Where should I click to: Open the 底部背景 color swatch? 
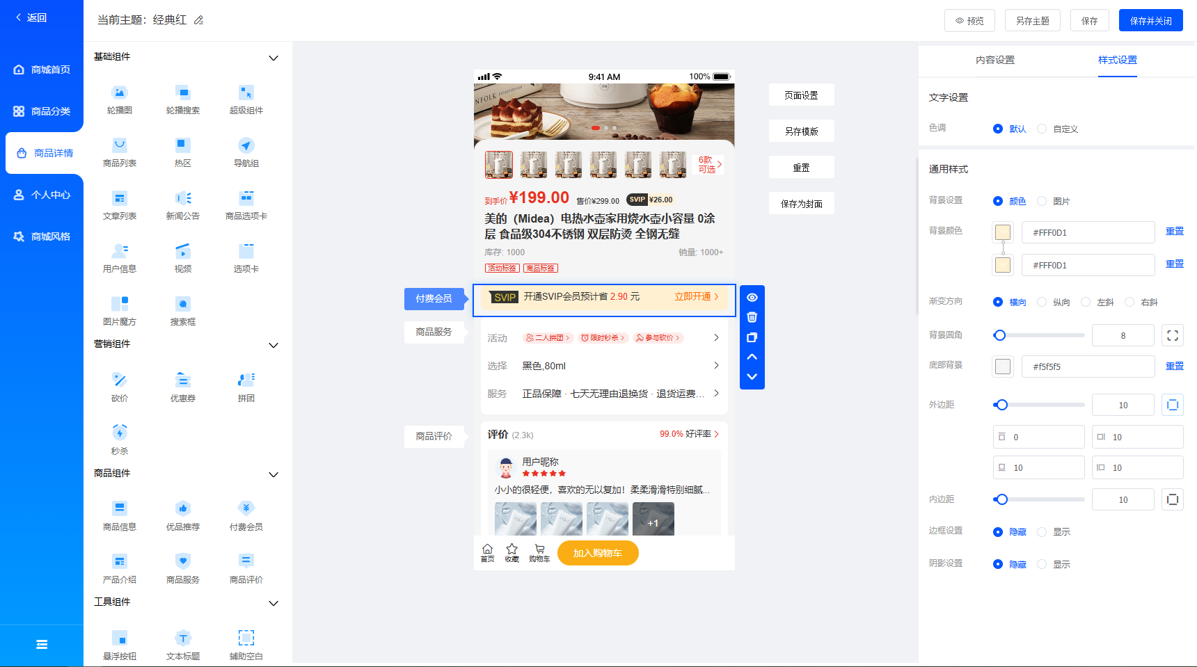1003,367
